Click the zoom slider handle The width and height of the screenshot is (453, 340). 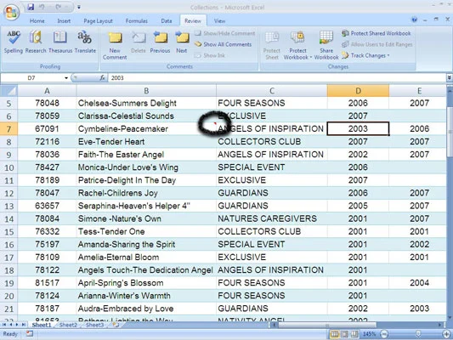coord(418,334)
